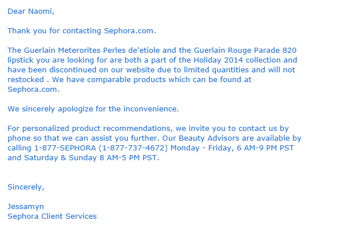Click the text 'Monday - Friday, 6 AM-9 PM PST'
Screen dimensions: 361x236
tap(232, 148)
